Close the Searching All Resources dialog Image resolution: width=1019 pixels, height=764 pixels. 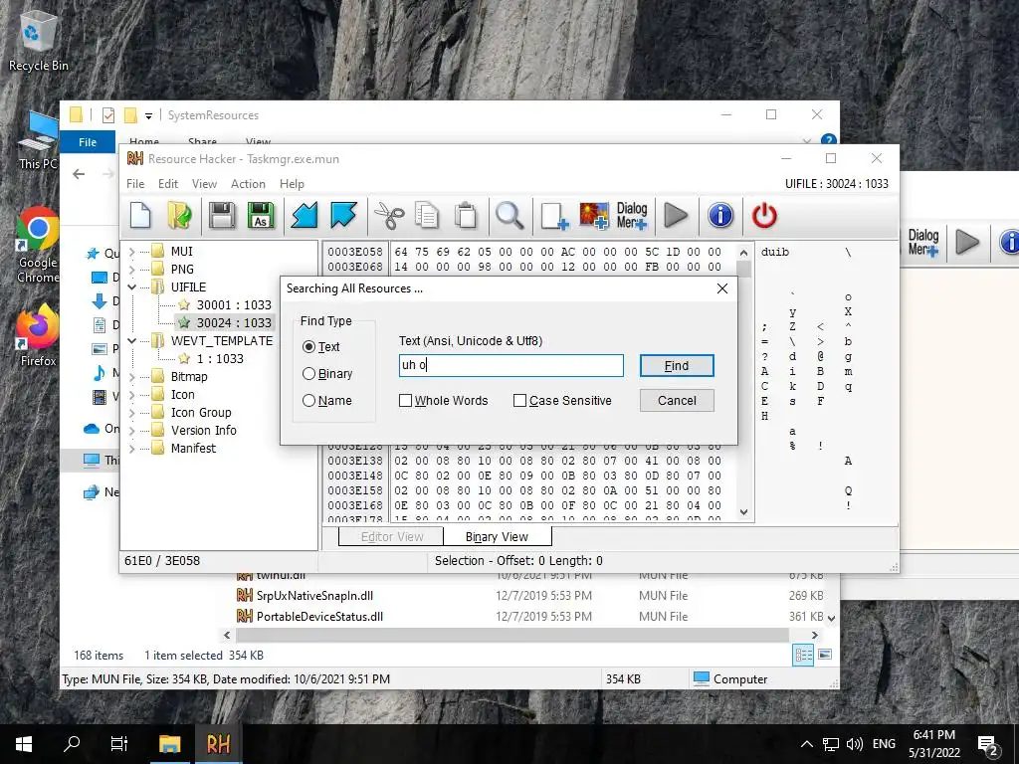722,288
